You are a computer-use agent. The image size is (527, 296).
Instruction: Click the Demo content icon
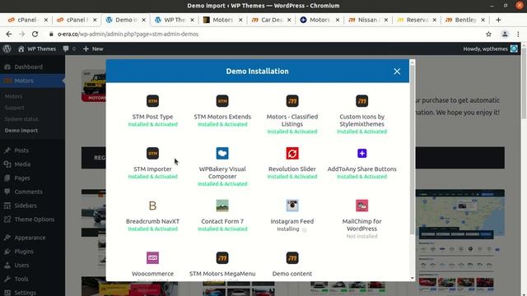292,258
